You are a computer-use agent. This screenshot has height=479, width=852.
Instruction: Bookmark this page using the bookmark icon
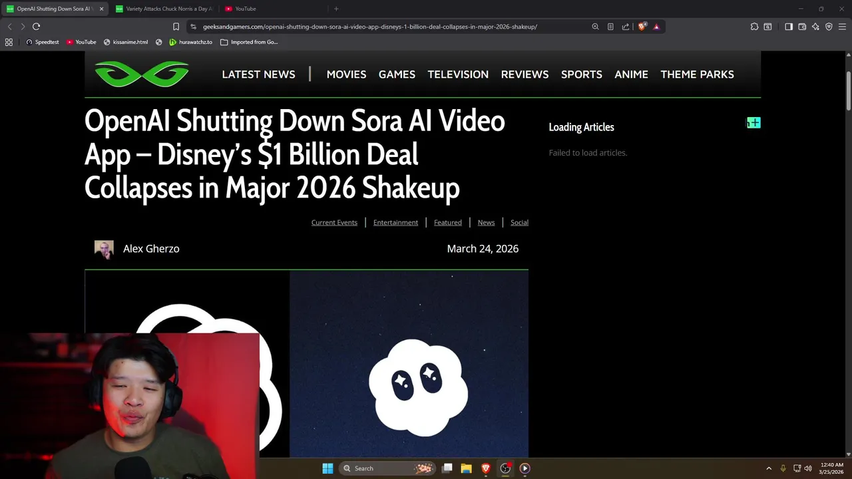[x=176, y=27]
